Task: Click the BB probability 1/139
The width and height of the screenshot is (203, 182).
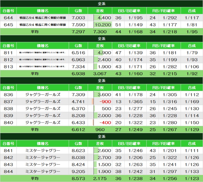Action: click(135, 53)
